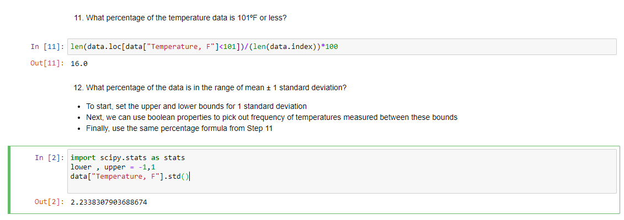
Task: Click the 'To start, set the upper' bullet
Action: click(x=196, y=107)
